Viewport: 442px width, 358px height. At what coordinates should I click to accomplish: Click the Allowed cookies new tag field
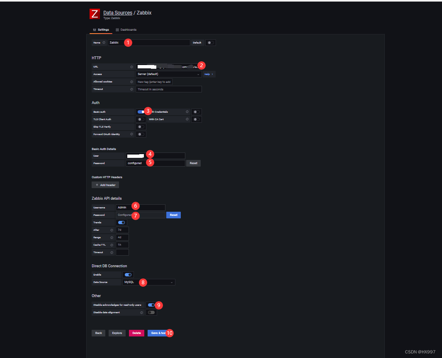tap(154, 82)
